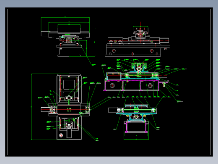Select the shaft stub on left of plan view
Image resolution: width=218 pixels, height=164 pixels.
pyautogui.click(x=45, y=110)
